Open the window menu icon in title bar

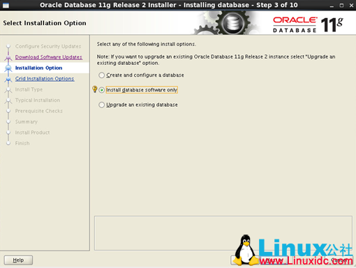[6, 5]
